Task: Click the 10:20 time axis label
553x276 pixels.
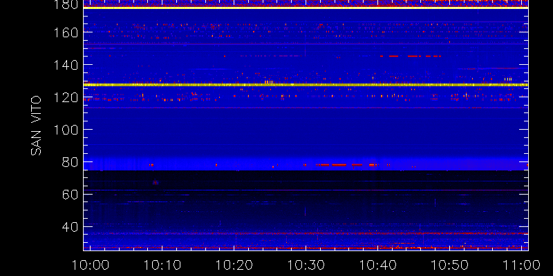Action: point(234,265)
